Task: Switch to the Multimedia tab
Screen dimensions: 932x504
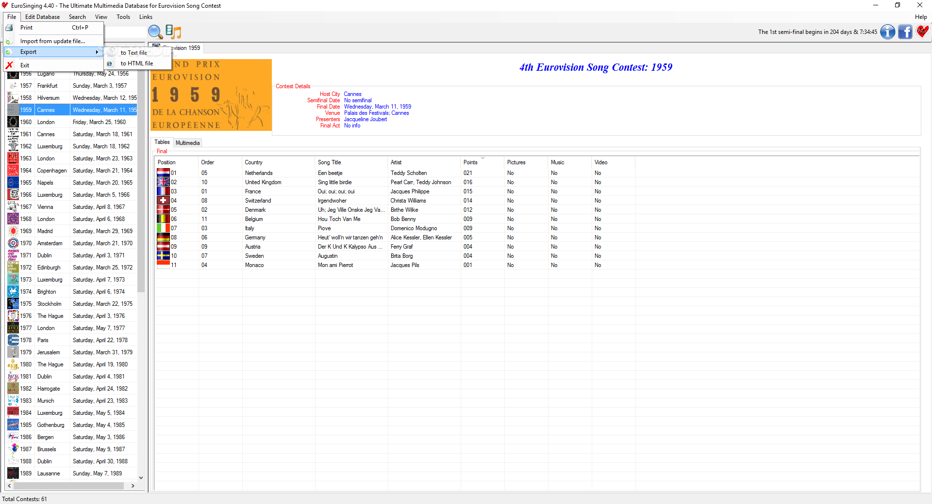Action: [187, 142]
